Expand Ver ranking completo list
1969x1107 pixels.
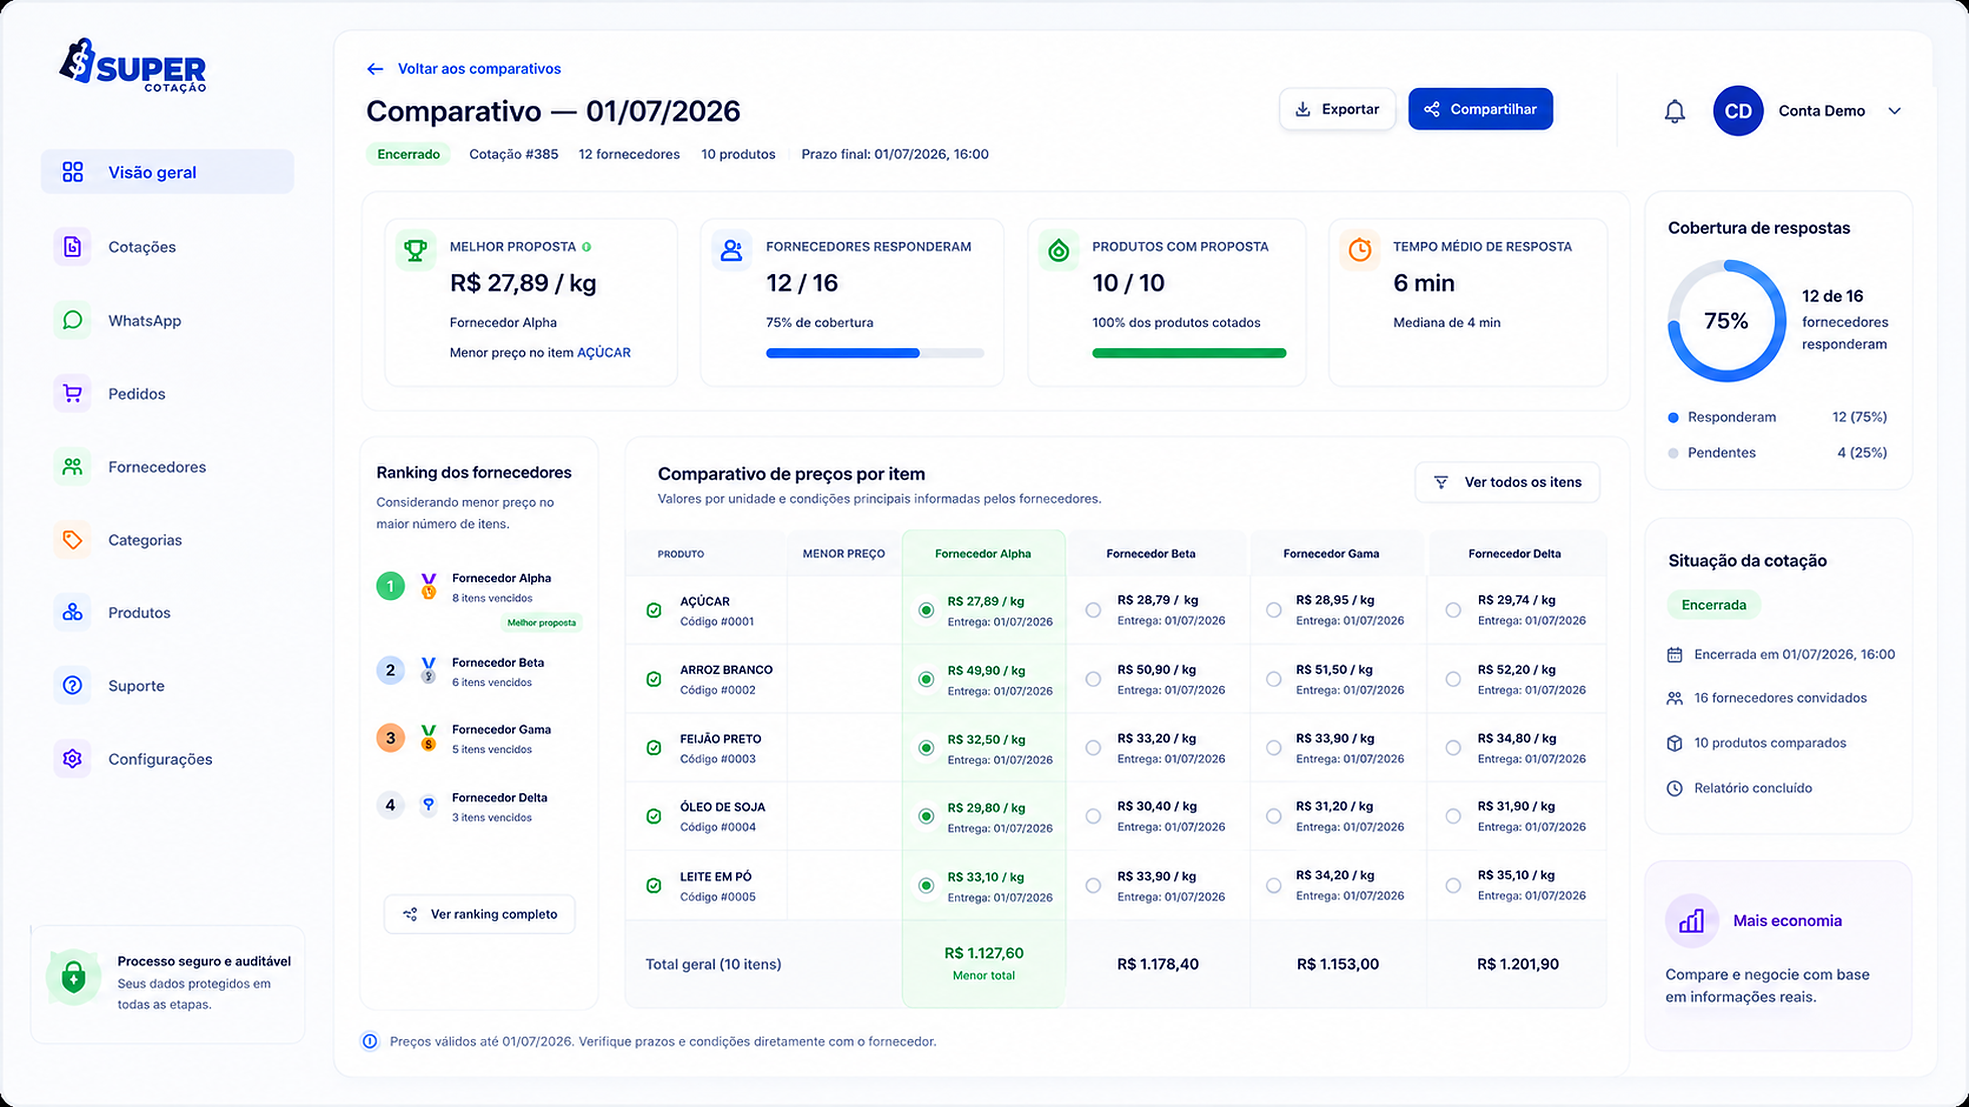(479, 914)
